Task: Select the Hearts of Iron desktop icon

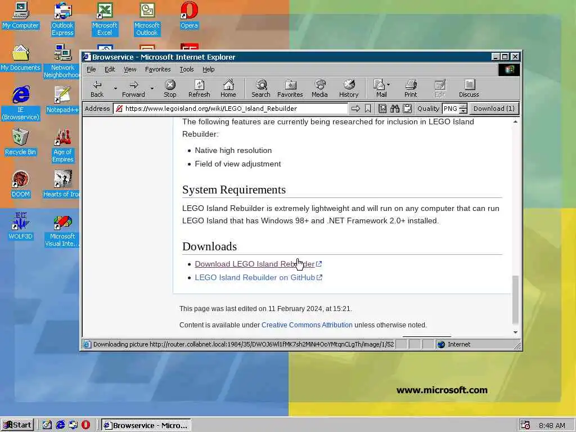Action: pos(61,184)
